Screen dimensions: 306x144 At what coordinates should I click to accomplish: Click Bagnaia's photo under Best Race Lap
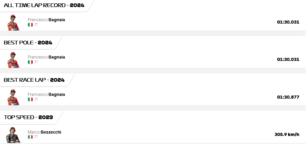click(13, 97)
